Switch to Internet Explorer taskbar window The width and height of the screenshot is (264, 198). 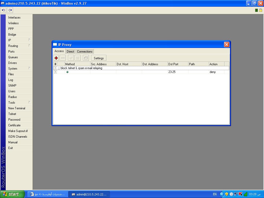click(48, 194)
